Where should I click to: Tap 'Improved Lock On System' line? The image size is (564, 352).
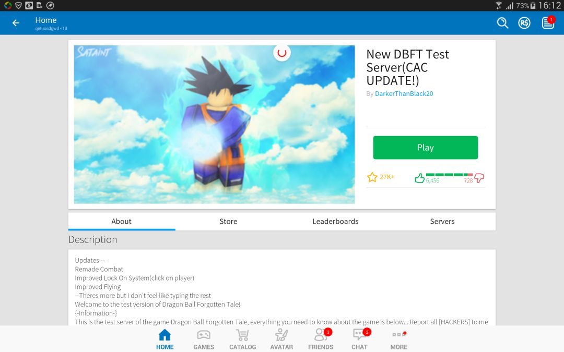click(135, 278)
